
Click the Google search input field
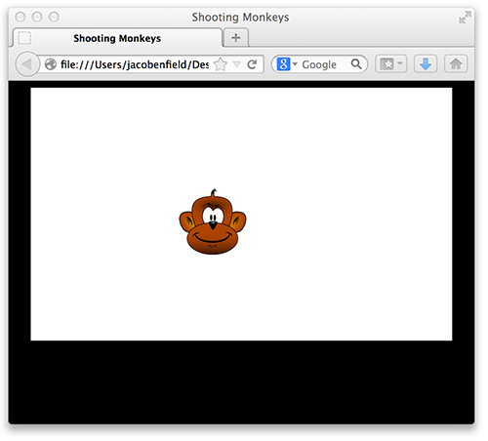pos(324,64)
